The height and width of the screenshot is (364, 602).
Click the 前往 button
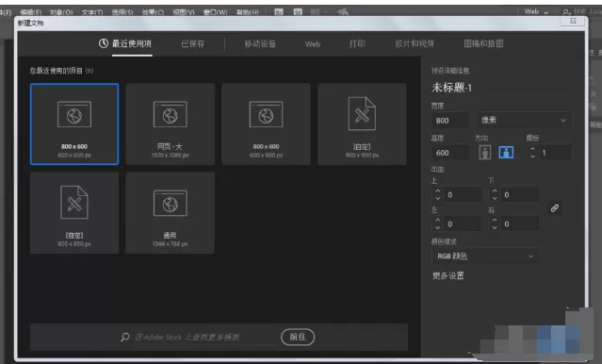[x=298, y=337]
